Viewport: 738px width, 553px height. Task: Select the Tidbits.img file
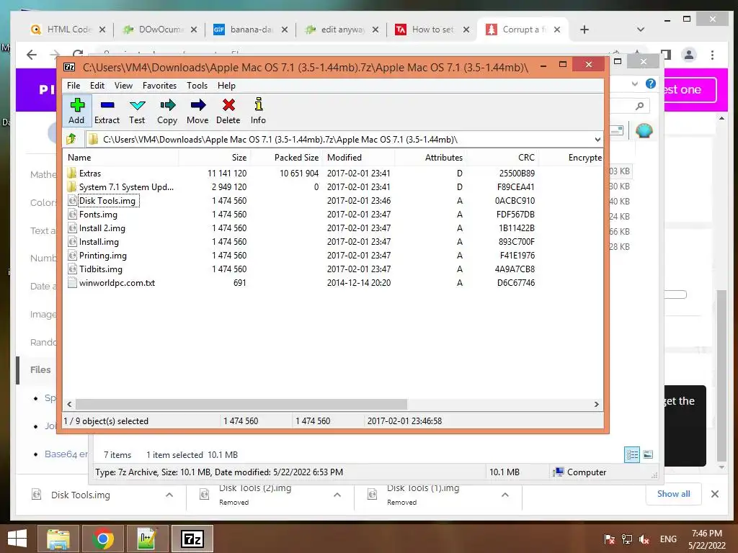(101, 269)
